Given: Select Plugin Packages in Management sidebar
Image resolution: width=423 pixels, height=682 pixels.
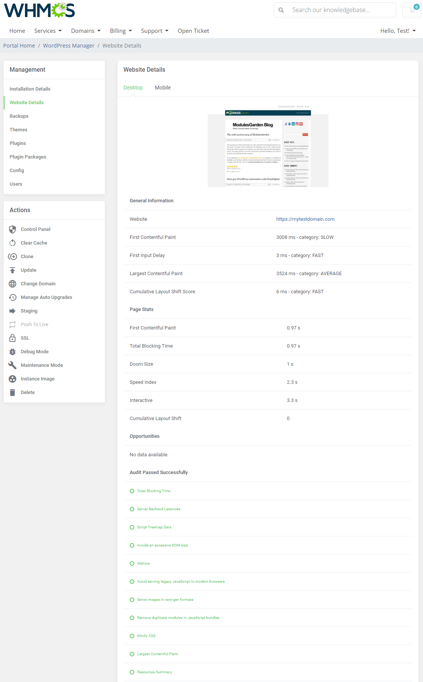Looking at the screenshot, I should point(28,157).
